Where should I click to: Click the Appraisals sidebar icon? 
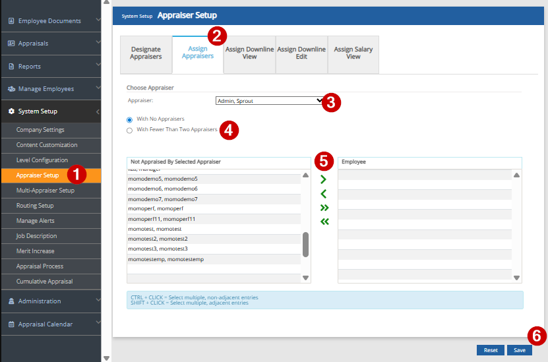(11, 44)
